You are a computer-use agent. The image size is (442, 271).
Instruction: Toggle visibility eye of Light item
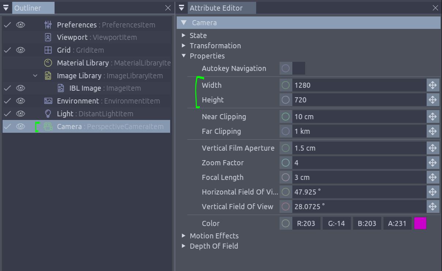tap(20, 114)
